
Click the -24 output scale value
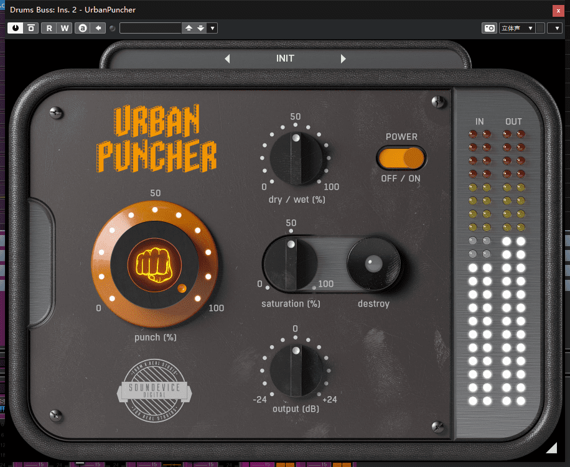[260, 399]
